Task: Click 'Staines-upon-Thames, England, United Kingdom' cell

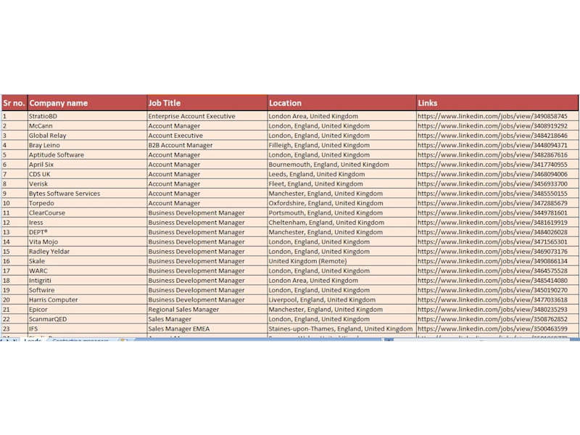Action: (341, 328)
